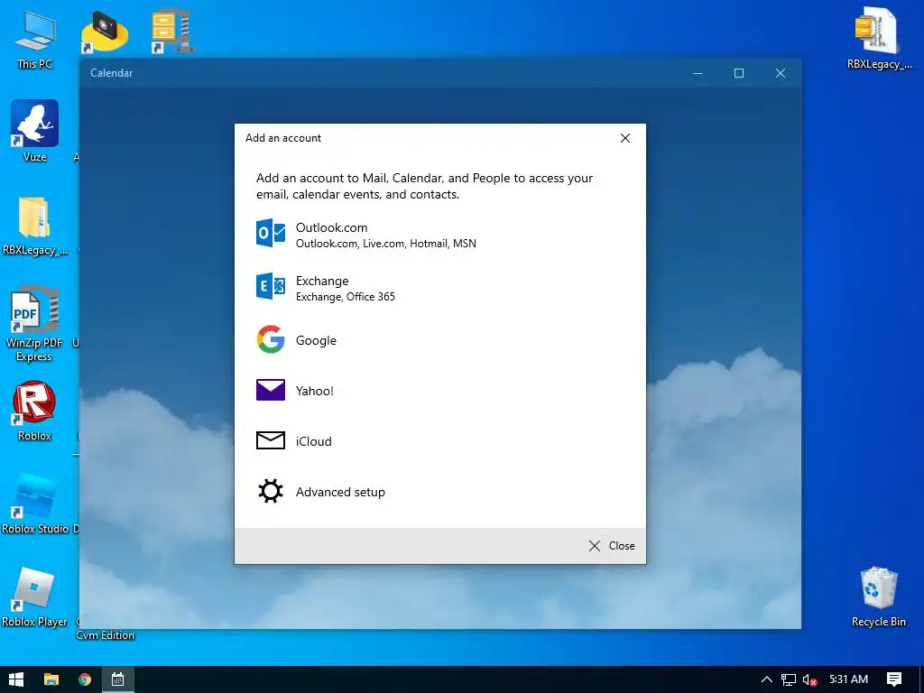Click the Advanced setup label
This screenshot has height=693, width=924.
340,492
